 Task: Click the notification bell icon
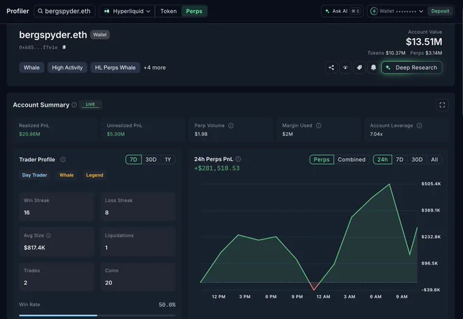tap(374, 67)
